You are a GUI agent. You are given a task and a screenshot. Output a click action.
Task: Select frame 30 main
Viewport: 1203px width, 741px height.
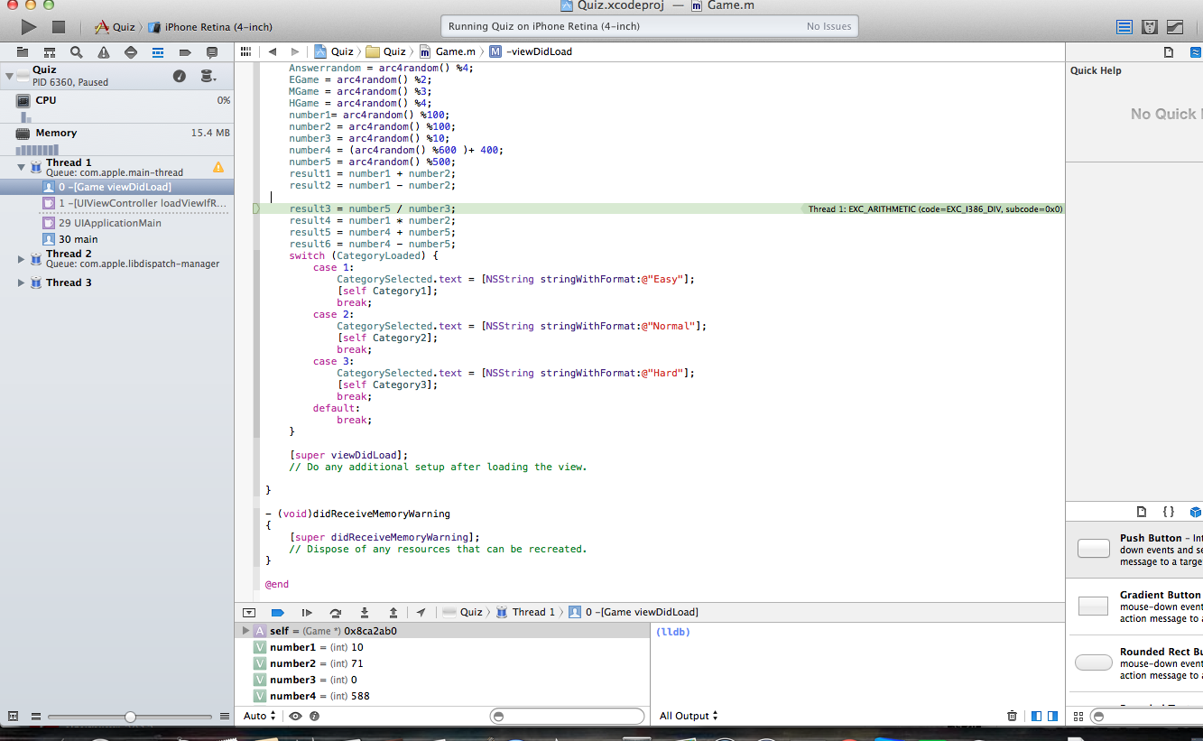point(117,239)
